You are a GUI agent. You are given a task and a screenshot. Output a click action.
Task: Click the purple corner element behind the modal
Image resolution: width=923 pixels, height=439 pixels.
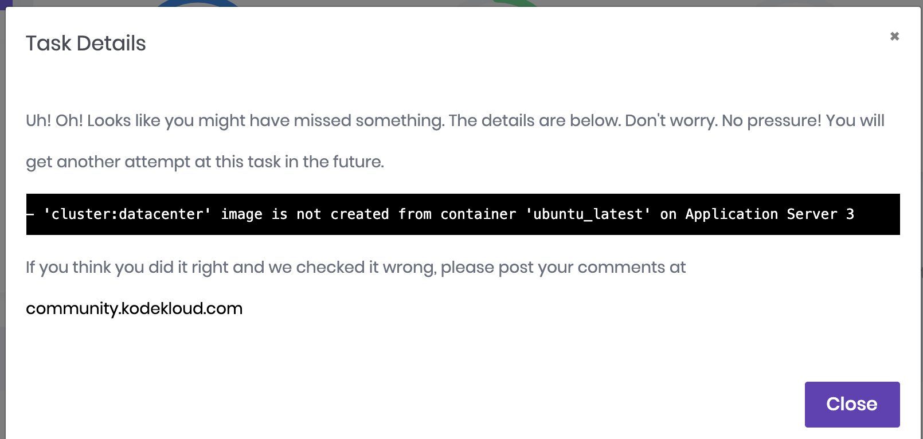coord(6,3)
